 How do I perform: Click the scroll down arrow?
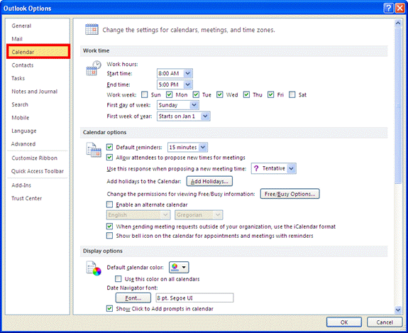tap(398, 310)
